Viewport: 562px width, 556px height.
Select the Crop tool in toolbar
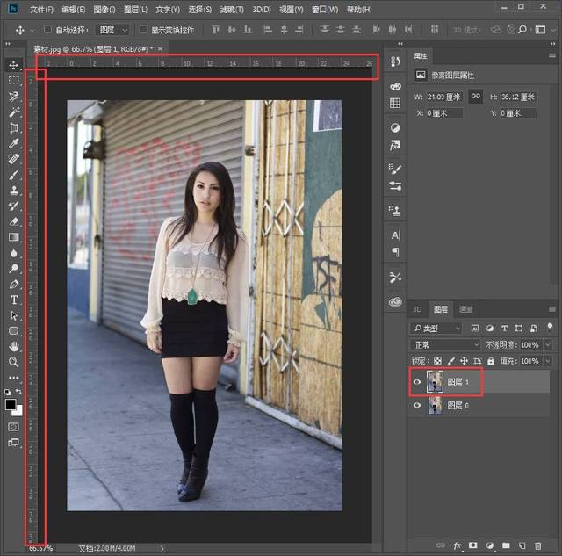(14, 128)
